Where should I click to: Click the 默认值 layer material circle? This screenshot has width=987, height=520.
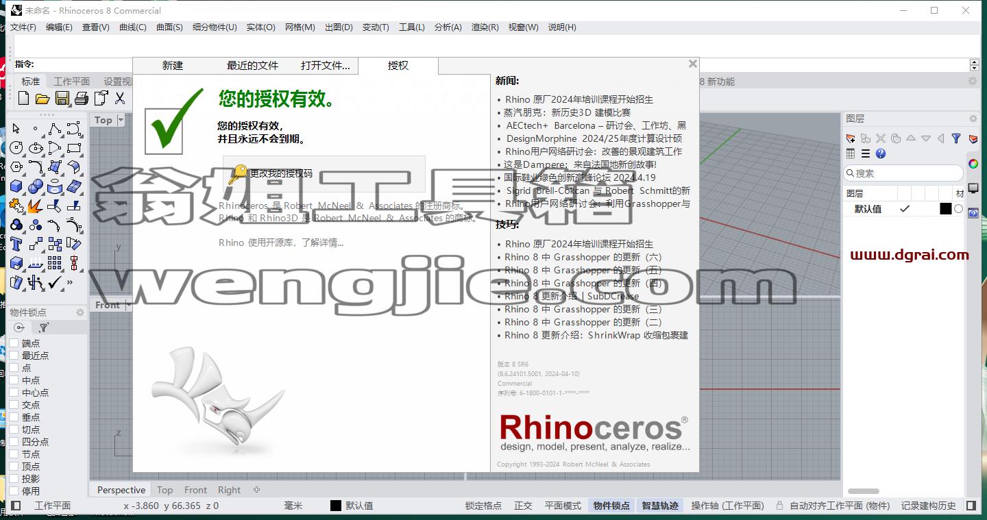958,209
